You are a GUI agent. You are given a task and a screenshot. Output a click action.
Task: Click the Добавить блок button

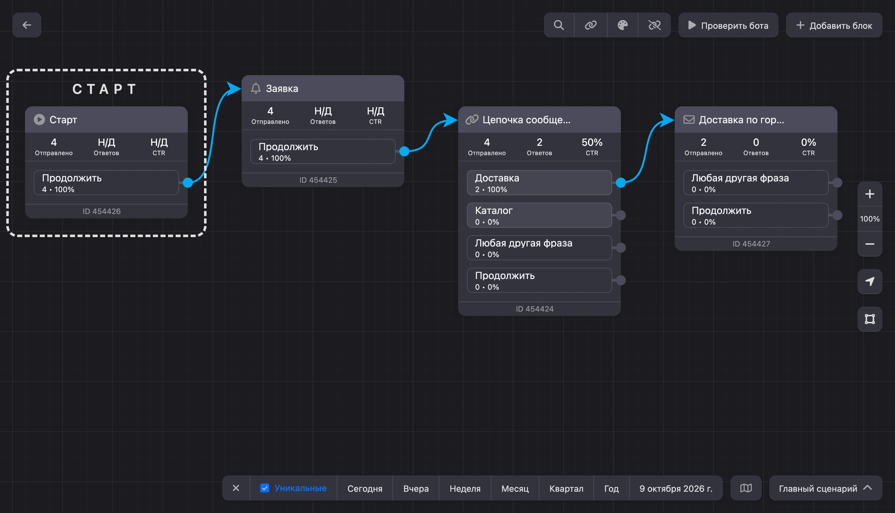tap(834, 25)
